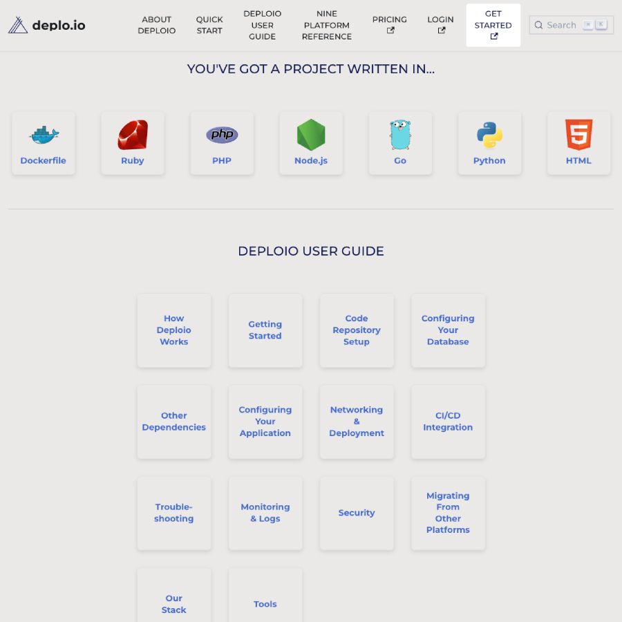622x622 pixels.
Task: Click the deplo.io logo icon
Action: (x=18, y=25)
